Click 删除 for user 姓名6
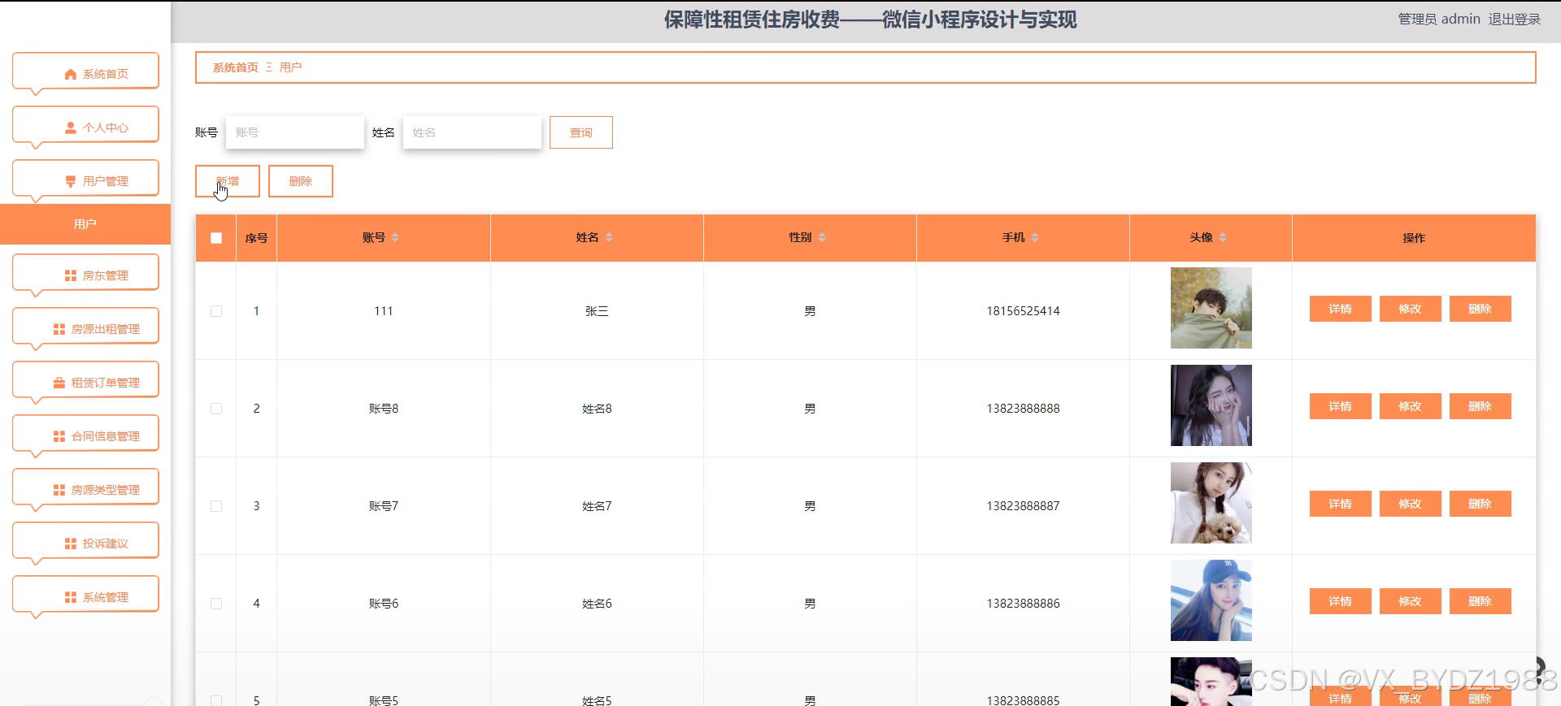Viewport: 1561px width, 706px height. [1481, 601]
